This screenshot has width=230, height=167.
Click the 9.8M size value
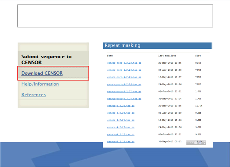tap(198, 134)
